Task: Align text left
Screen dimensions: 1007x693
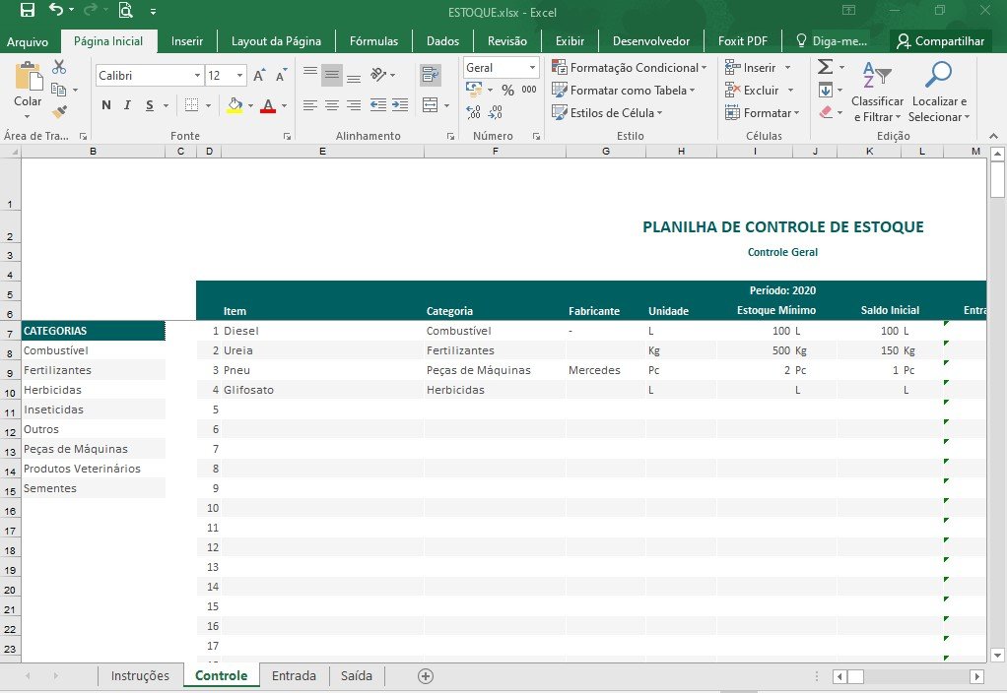Action: pos(310,105)
